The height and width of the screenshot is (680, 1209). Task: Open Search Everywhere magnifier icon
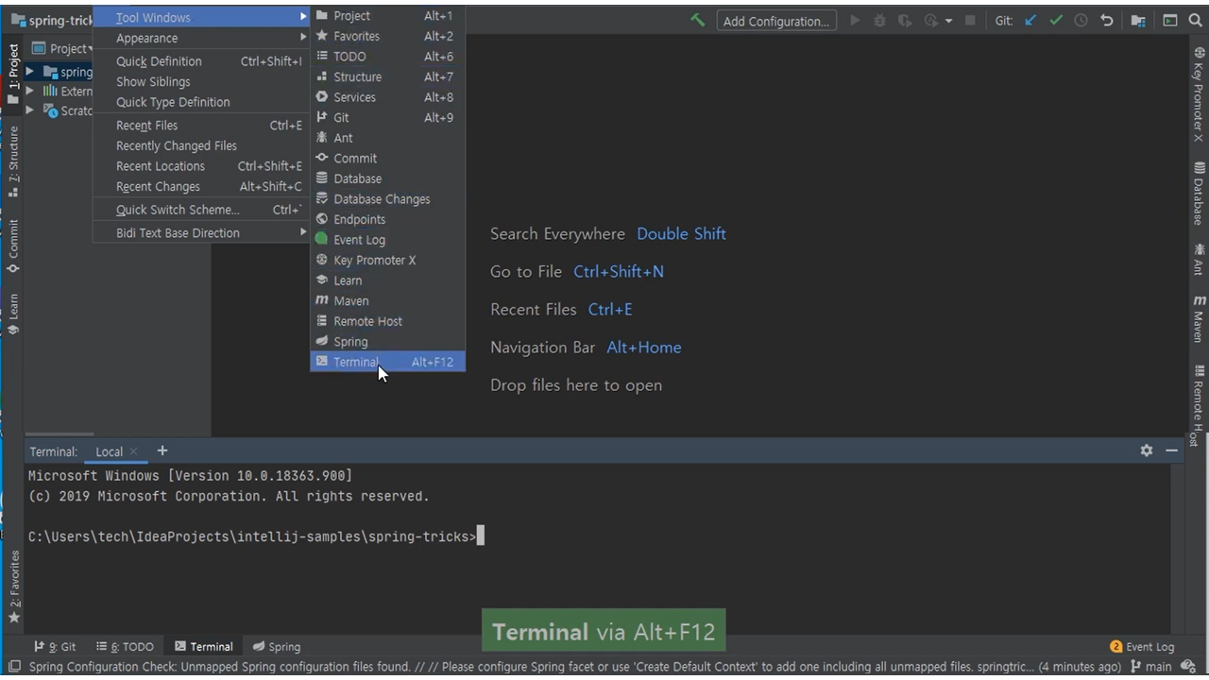point(1196,20)
